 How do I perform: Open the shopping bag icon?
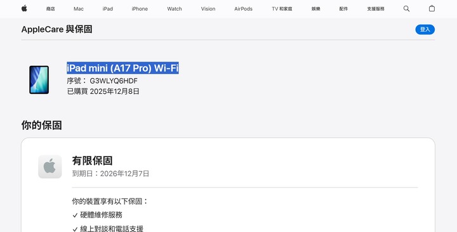[x=432, y=8]
